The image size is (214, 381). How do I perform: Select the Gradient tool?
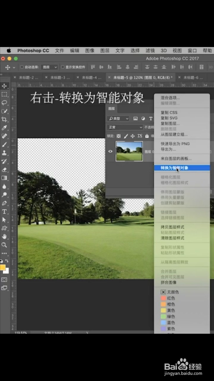4,178
